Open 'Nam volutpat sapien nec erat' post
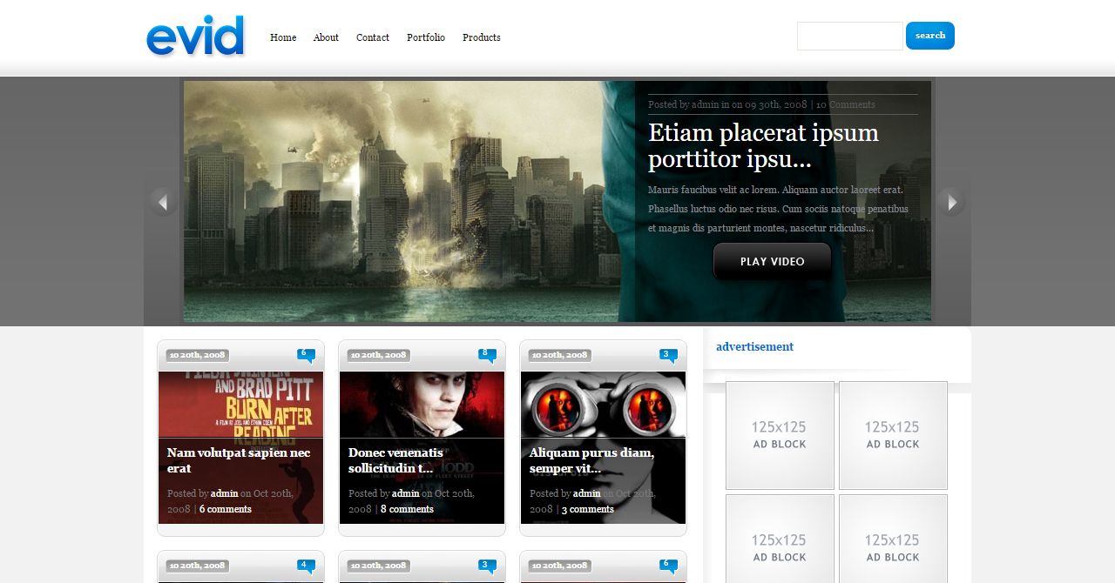The image size is (1115, 583). click(239, 460)
